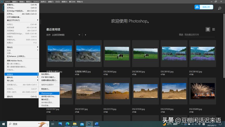Select 批处理 in the automate submenu
225x127 pixels.
(x=46, y=74)
